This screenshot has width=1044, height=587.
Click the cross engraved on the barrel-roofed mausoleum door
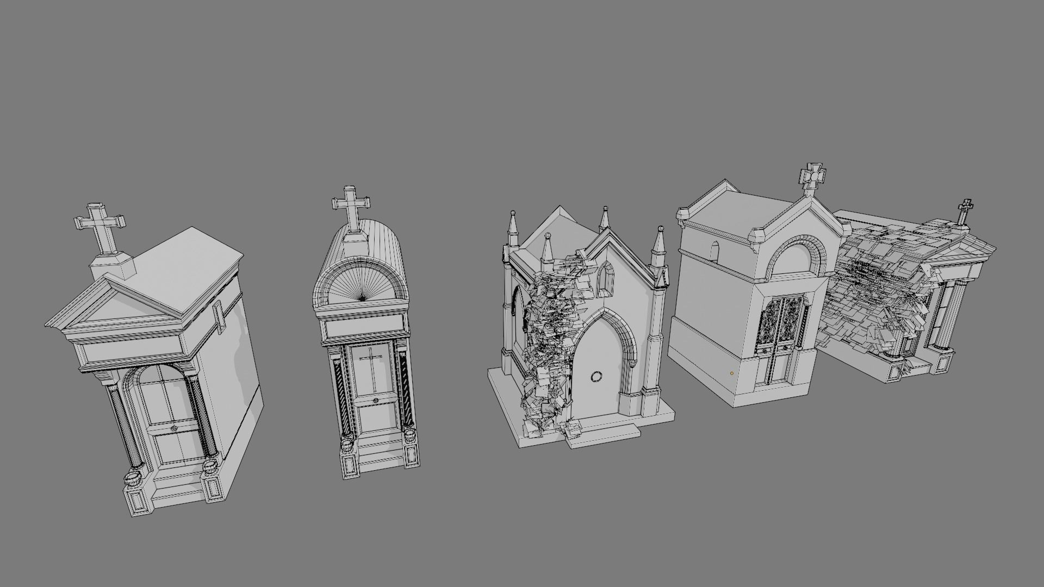click(x=371, y=370)
